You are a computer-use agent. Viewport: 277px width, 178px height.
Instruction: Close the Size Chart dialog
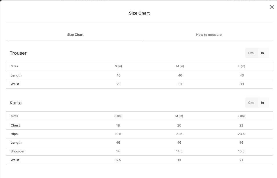tap(272, 7)
